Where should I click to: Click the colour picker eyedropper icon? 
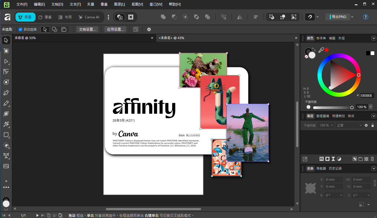321,50
